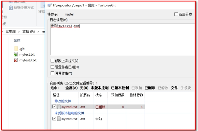The image size is (198, 131).
Task: Click the 文件 selection link
Action: (x=174, y=88)
